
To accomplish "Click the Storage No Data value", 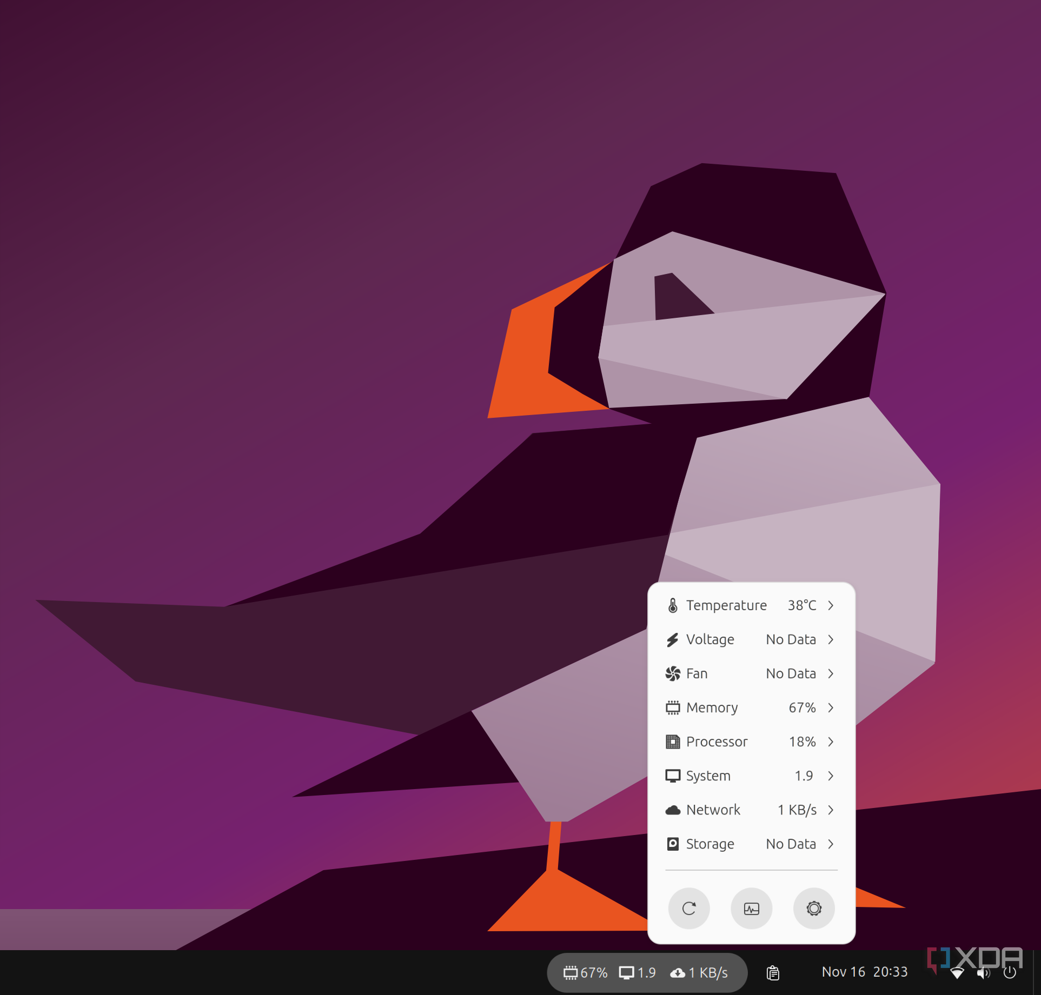I will coord(791,844).
